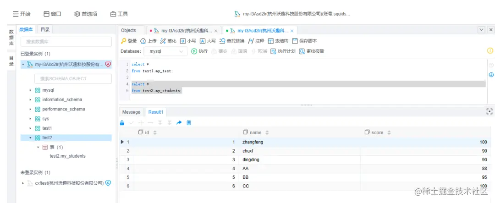Image resolution: width=495 pixels, height=203 pixels.
Task: Select the first my-l3Asd2lr tab with red dot
Action: pos(183,31)
